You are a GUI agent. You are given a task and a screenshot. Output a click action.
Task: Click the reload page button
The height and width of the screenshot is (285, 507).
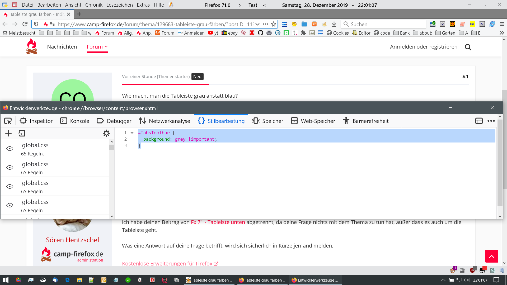[25, 24]
